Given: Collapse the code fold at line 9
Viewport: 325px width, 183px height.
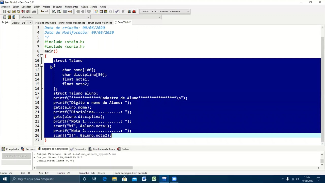Looking at the screenshot, I should tap(41, 56).
